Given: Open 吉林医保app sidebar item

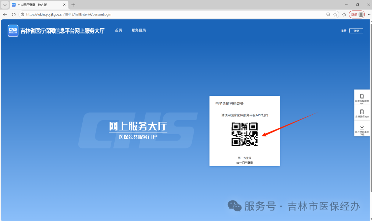Looking at the screenshot, I should tap(362, 114).
